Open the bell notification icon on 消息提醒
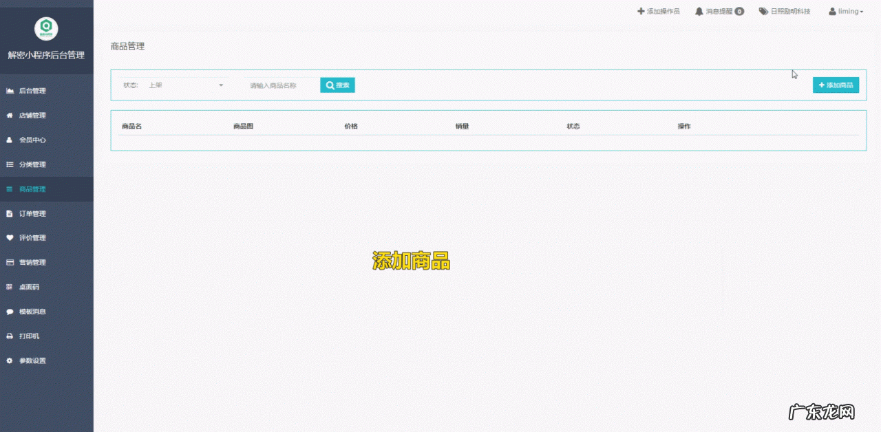 coord(698,11)
